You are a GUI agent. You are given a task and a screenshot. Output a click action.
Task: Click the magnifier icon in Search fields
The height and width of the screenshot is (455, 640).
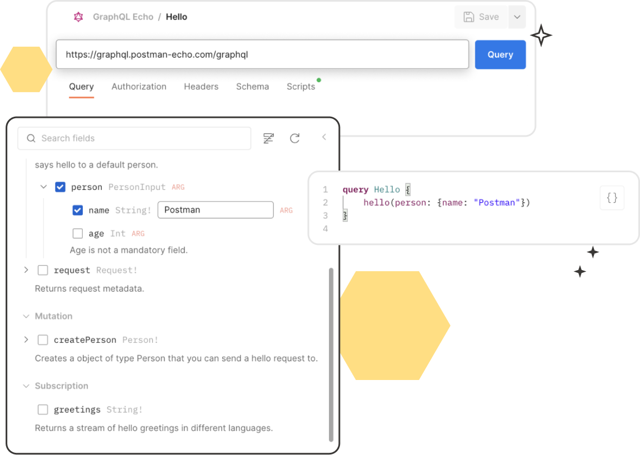(x=31, y=138)
